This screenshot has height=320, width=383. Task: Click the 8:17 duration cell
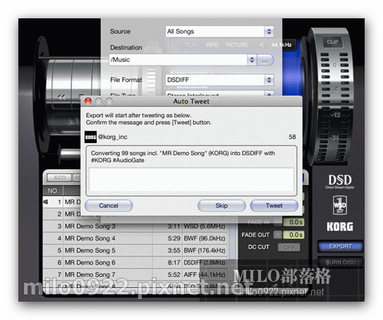[x=174, y=263]
